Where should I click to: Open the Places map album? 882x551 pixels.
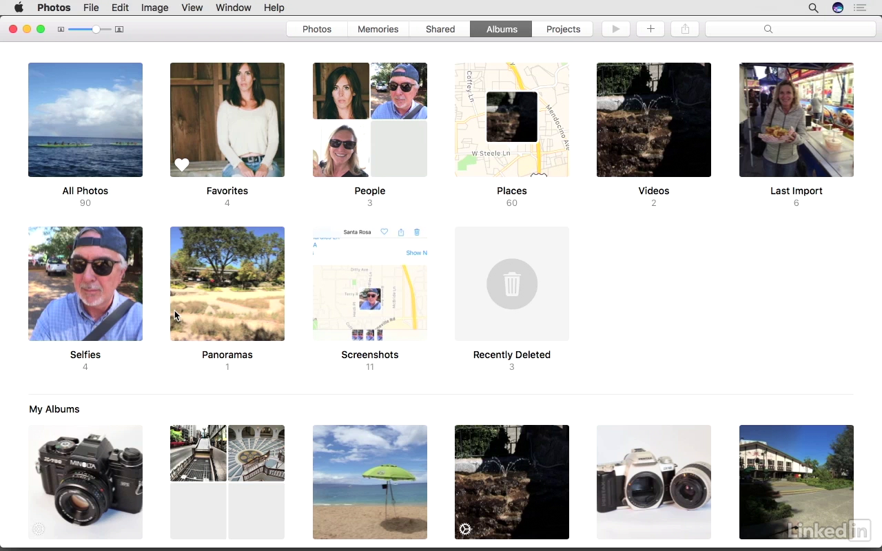(x=512, y=120)
